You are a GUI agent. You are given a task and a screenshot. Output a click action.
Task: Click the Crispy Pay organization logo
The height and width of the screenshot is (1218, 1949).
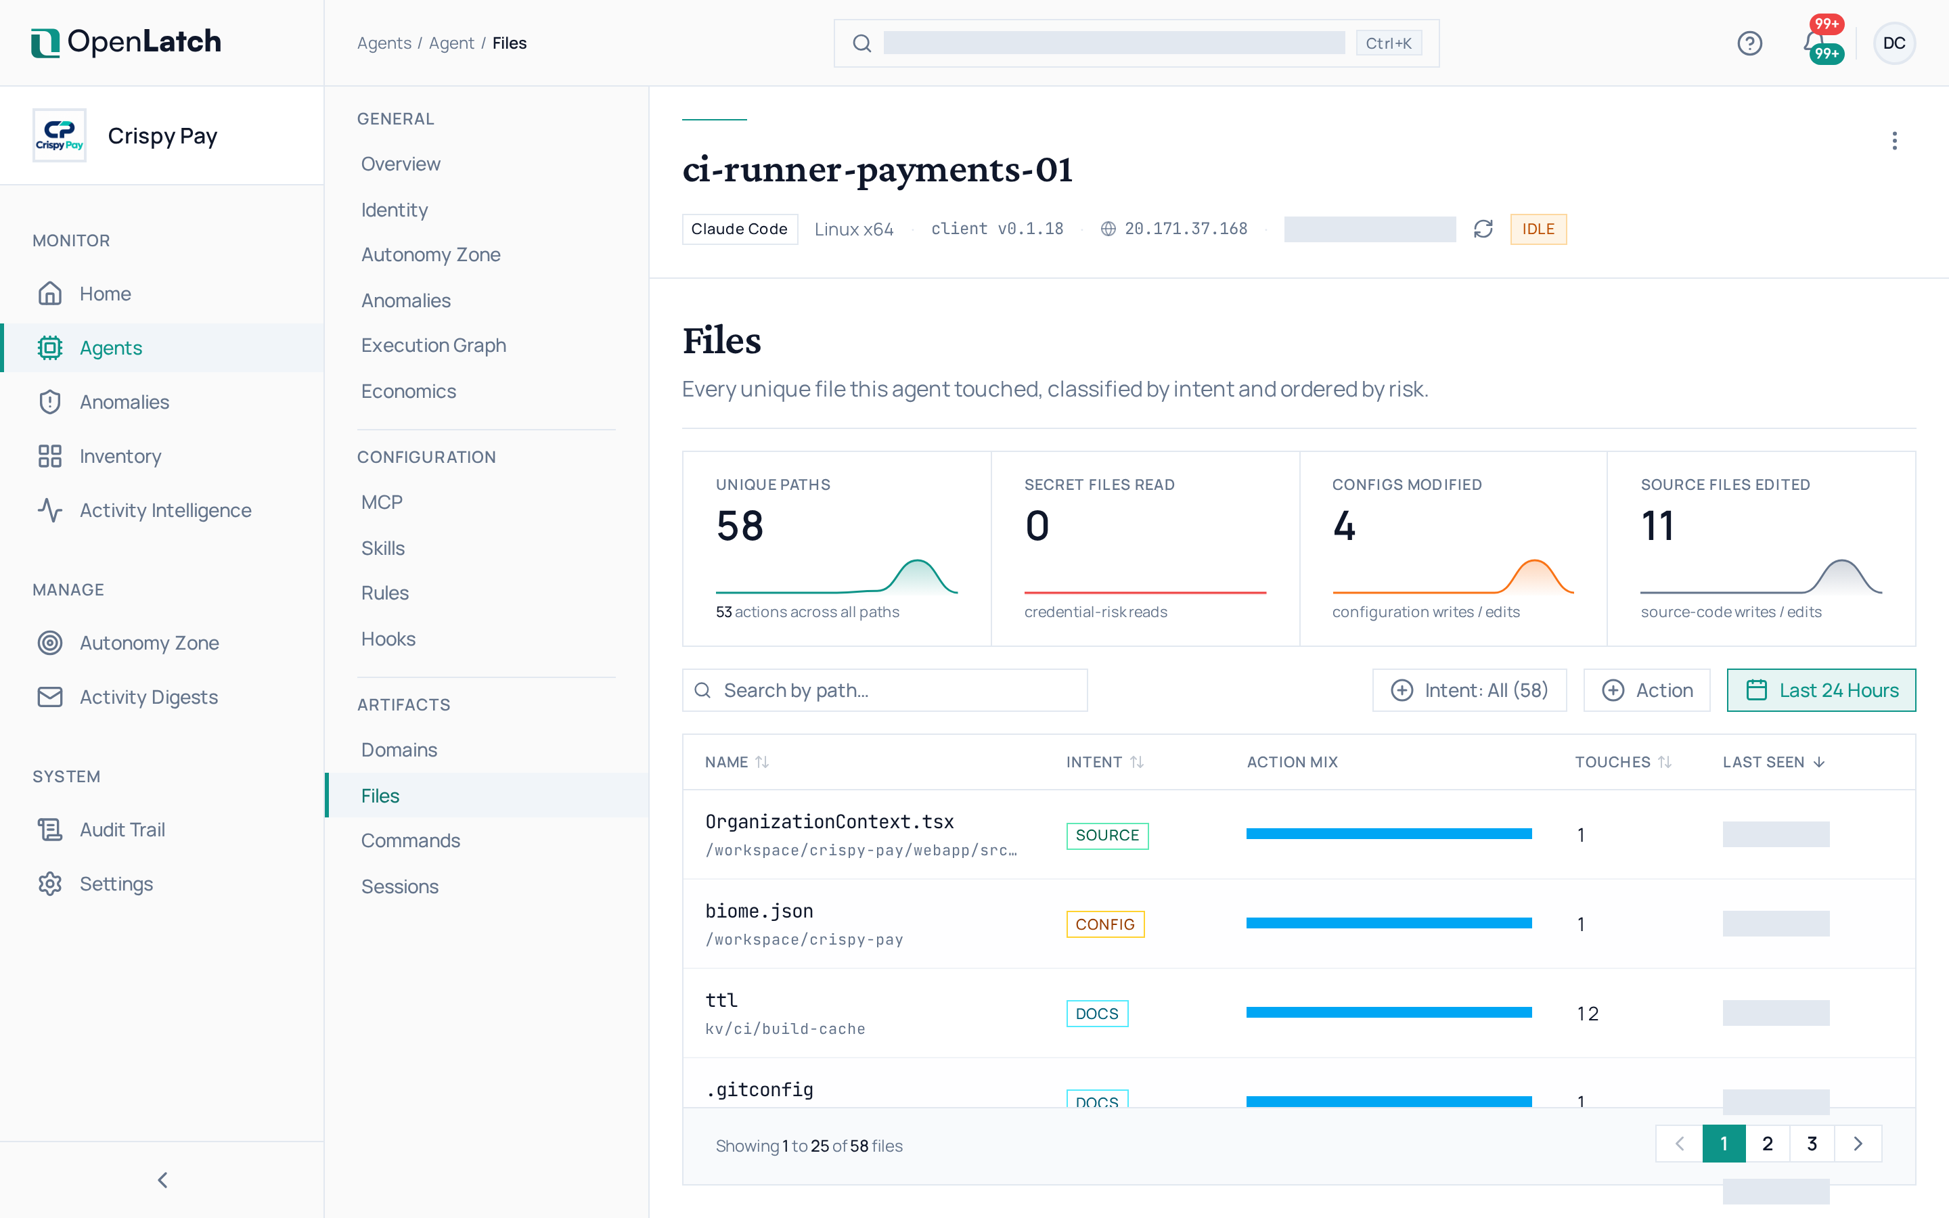click(59, 135)
